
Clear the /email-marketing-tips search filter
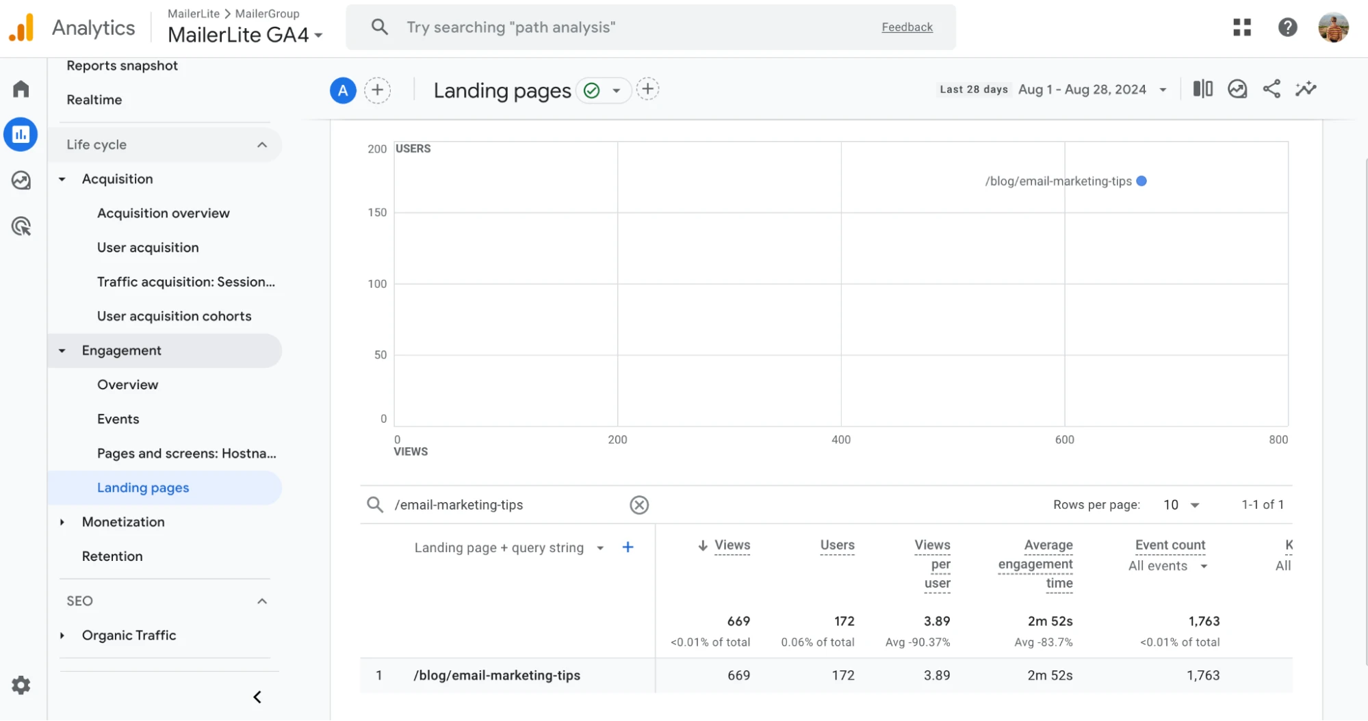(638, 505)
